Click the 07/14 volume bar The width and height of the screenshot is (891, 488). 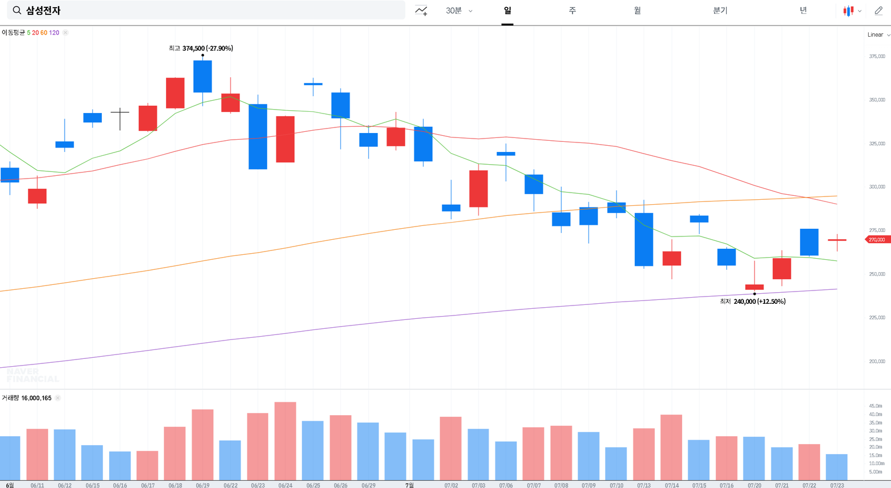click(x=672, y=447)
